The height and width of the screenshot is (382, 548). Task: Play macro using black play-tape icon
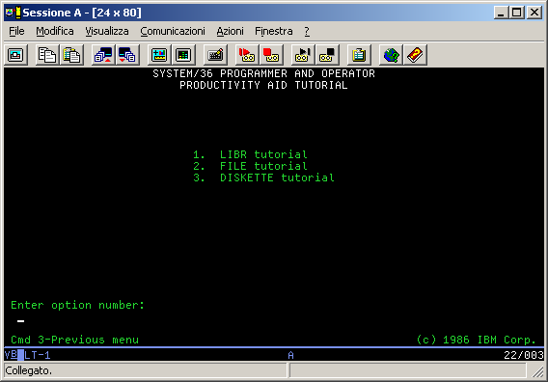pos(303,55)
